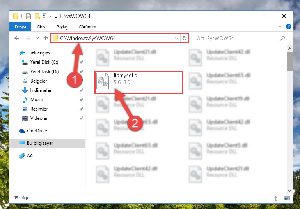The width and height of the screenshot is (300, 209).
Task: Switch to the Görünüm ribbon tab
Action: click(87, 27)
